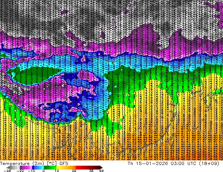Click the cyan legend swatch left of 0
The width and height of the screenshot is (223, 172).
pos(43,167)
